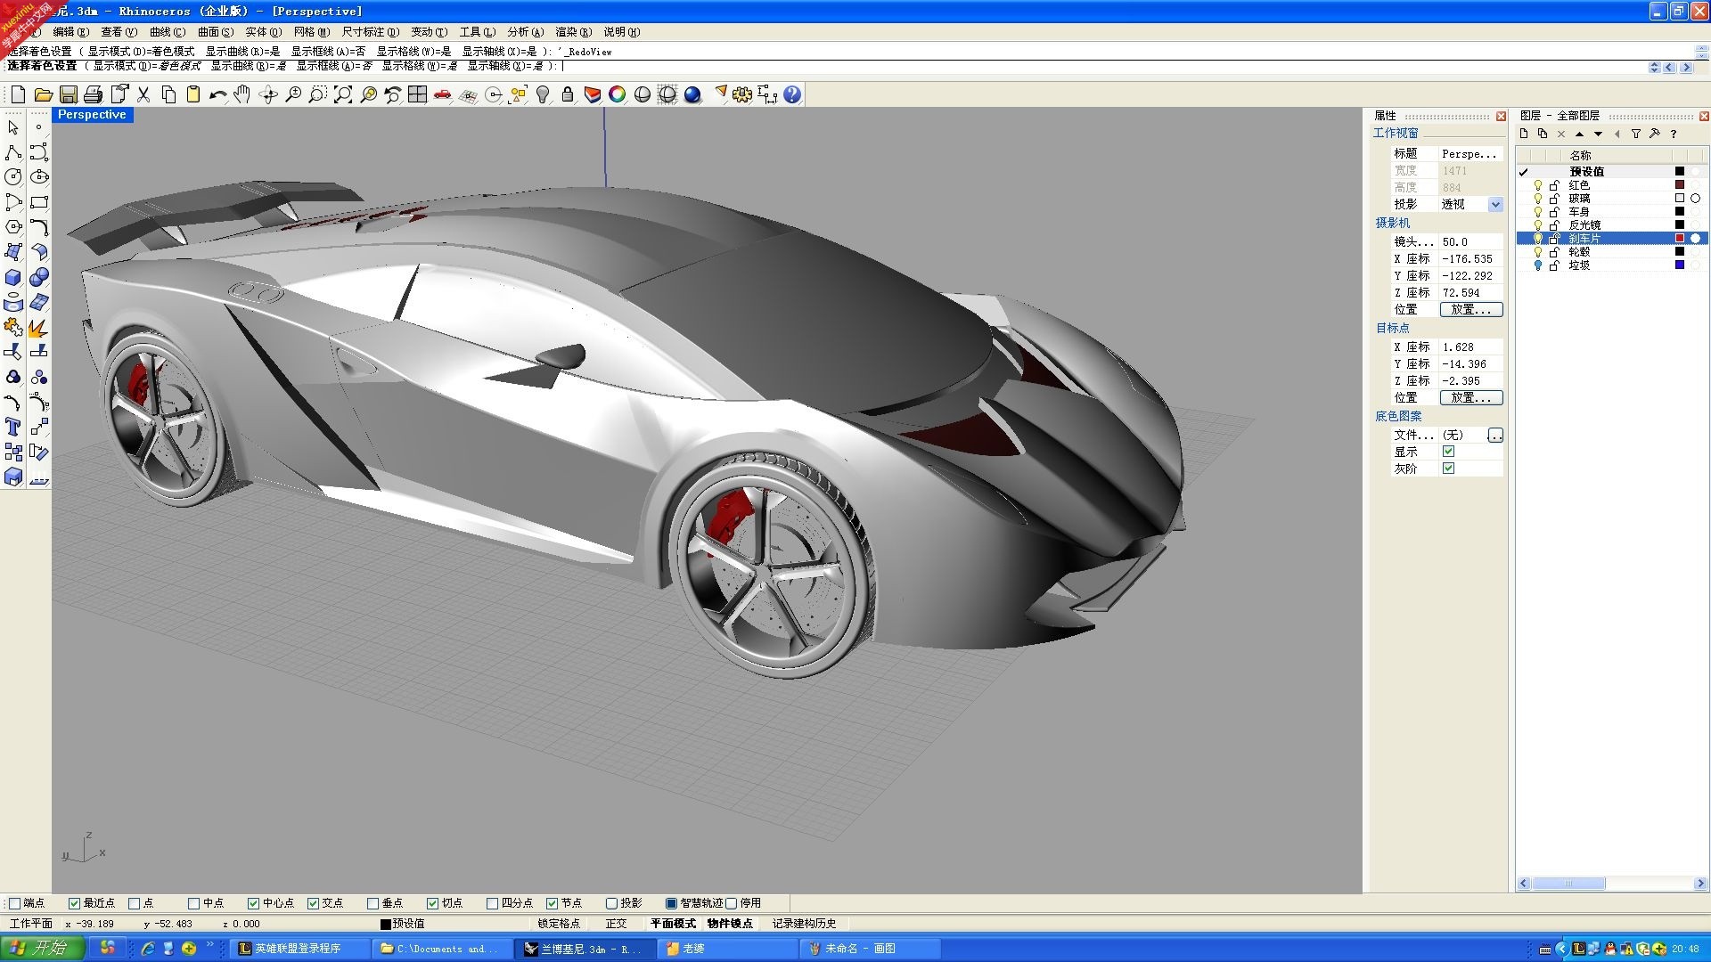
Task: Toggle 正交 ortho in the status bar
Action: pos(616,924)
